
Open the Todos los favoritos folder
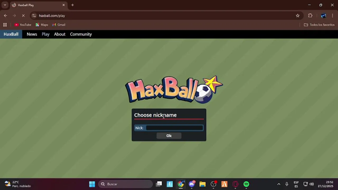pyautogui.click(x=319, y=25)
